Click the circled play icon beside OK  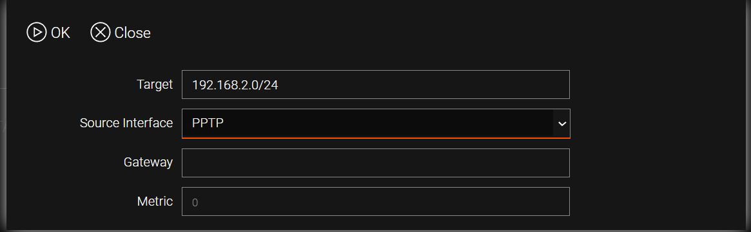(x=36, y=33)
